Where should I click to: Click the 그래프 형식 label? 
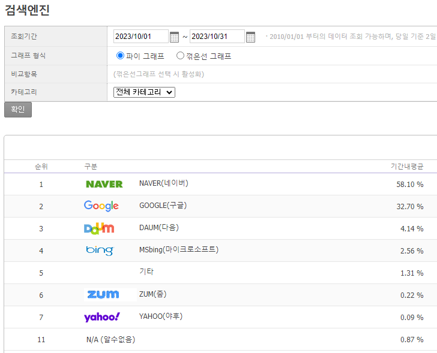(28, 56)
